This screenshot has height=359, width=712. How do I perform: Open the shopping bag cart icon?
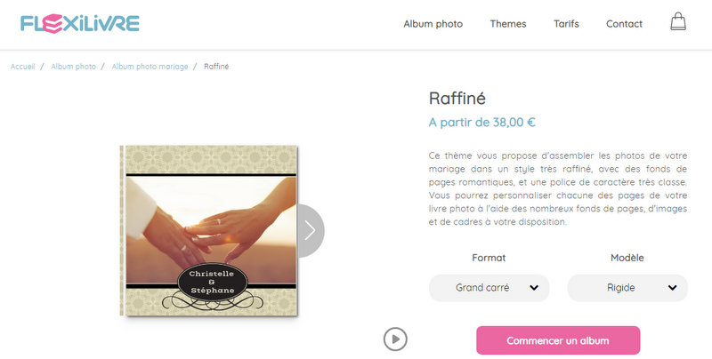(678, 21)
